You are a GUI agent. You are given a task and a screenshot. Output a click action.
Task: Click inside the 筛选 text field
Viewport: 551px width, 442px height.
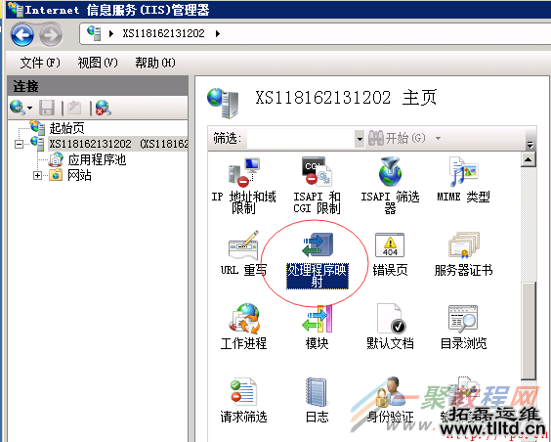[301, 139]
